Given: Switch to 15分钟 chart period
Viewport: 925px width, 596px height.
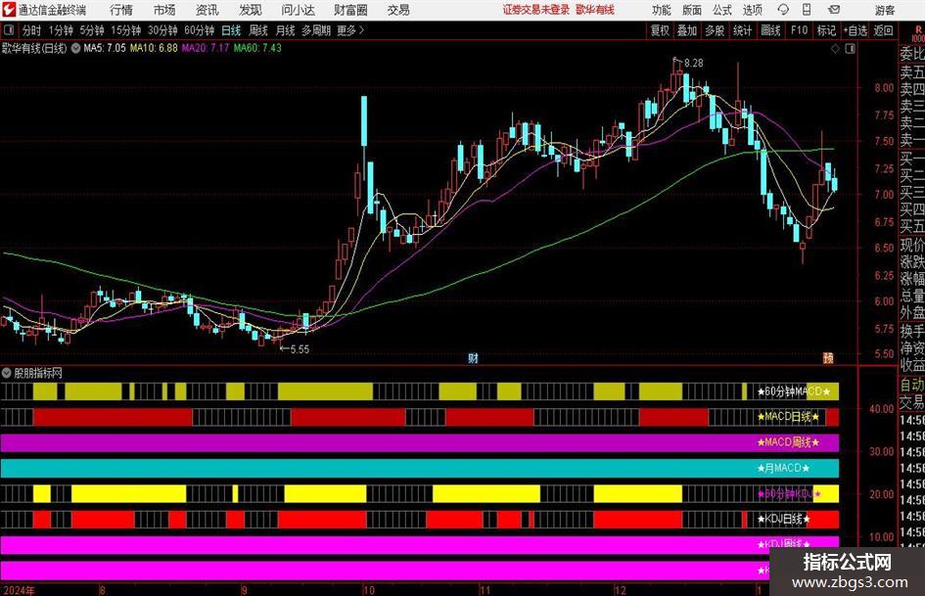Looking at the screenshot, I should [126, 30].
